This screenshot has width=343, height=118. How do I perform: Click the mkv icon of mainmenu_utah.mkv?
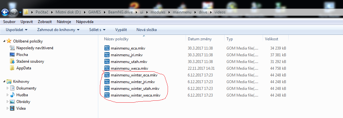107,62
